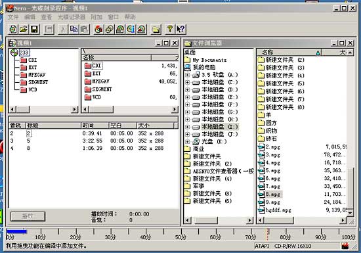The image size is (361, 253).
Task: Open the 编辑 menu
Action: (30, 17)
